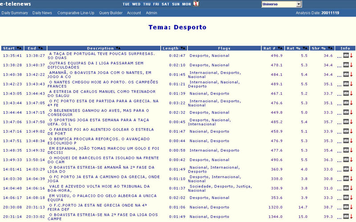Open the Daily News menu
The image size is (356, 222).
pyautogui.click(x=42, y=13)
